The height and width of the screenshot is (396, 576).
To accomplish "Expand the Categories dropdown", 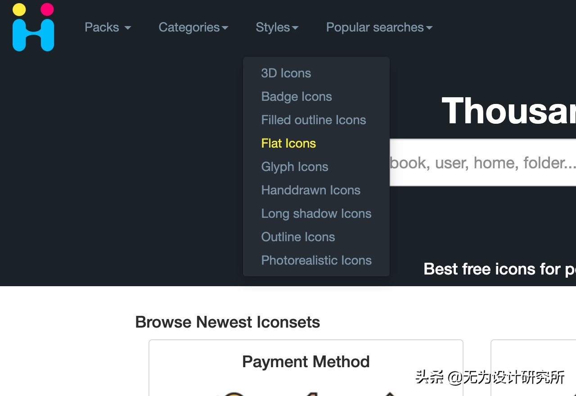I will tap(193, 27).
